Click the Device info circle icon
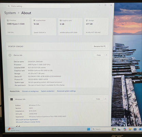 (x=10, y=55)
